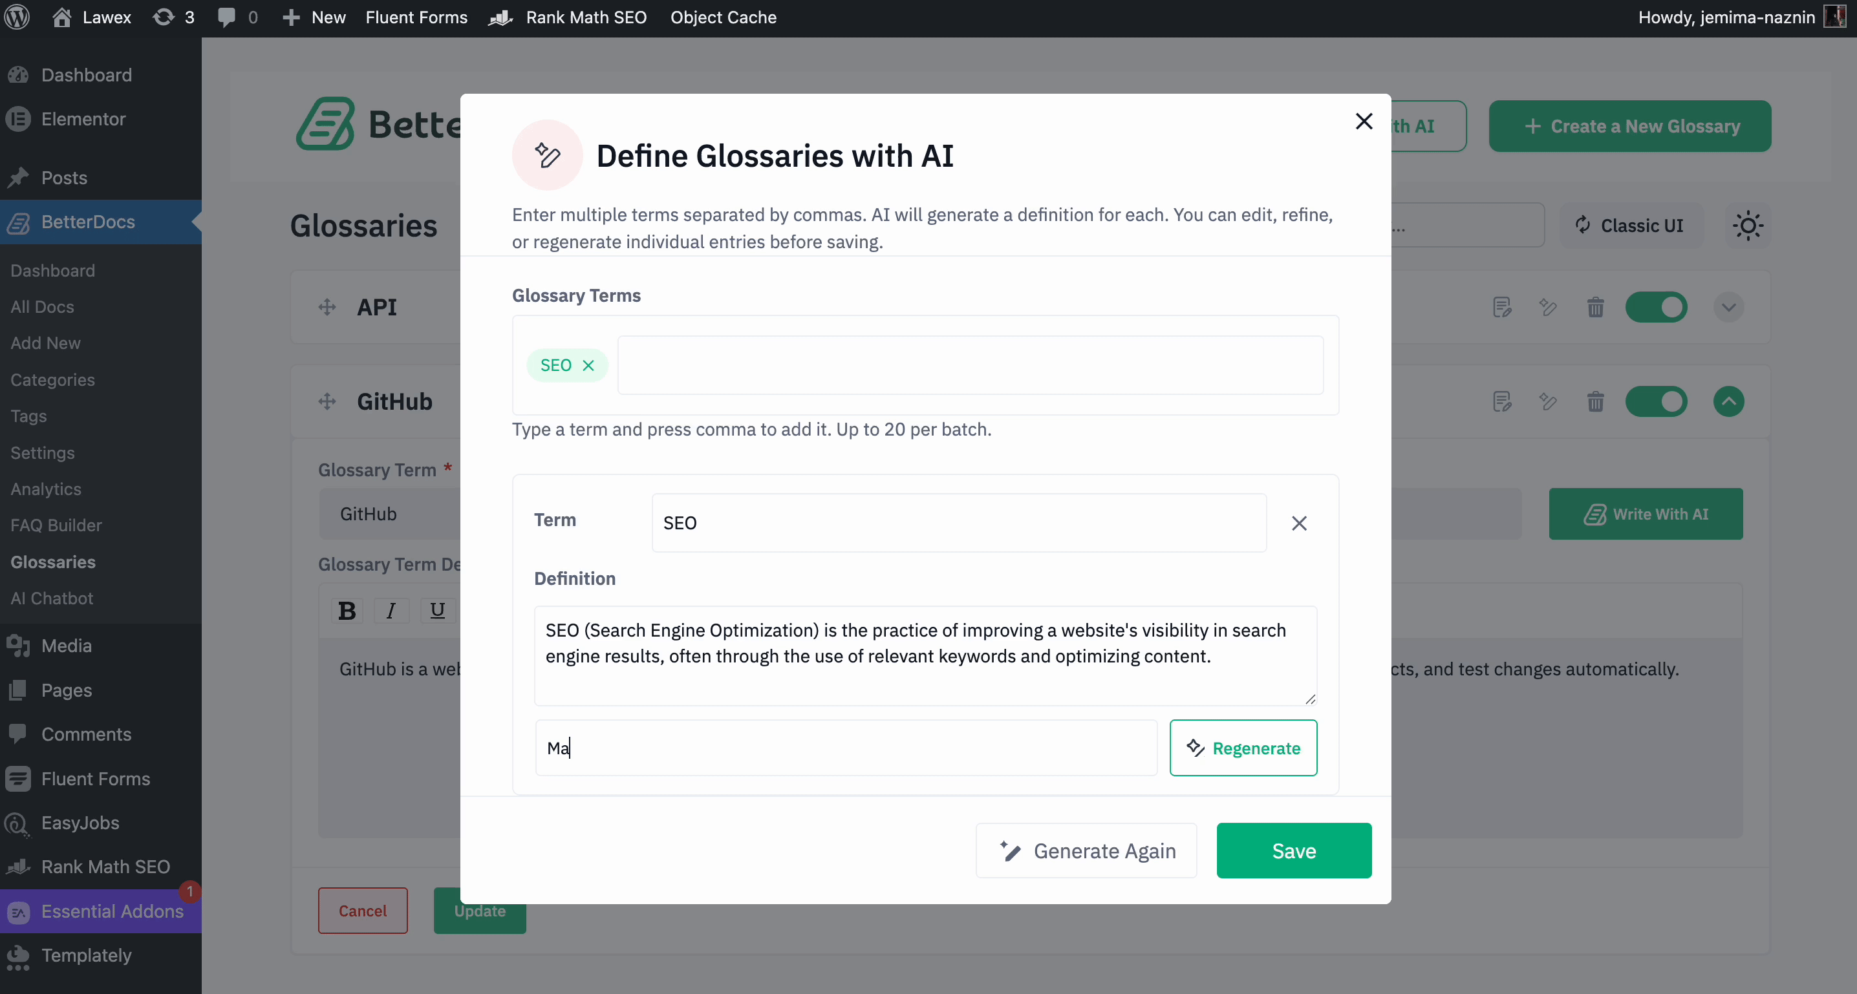
Task: Open the Object Cache menu
Action: 723,17
